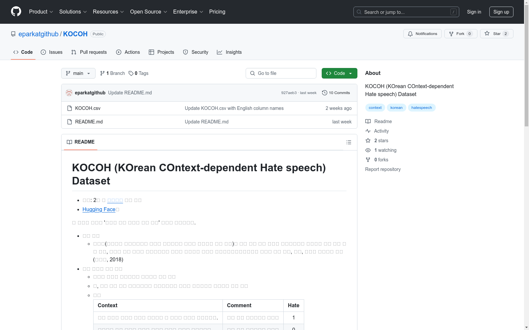Screen dimensions: 529x330
Task: Open the eparkatgithub owner profile link
Action: click(38, 34)
